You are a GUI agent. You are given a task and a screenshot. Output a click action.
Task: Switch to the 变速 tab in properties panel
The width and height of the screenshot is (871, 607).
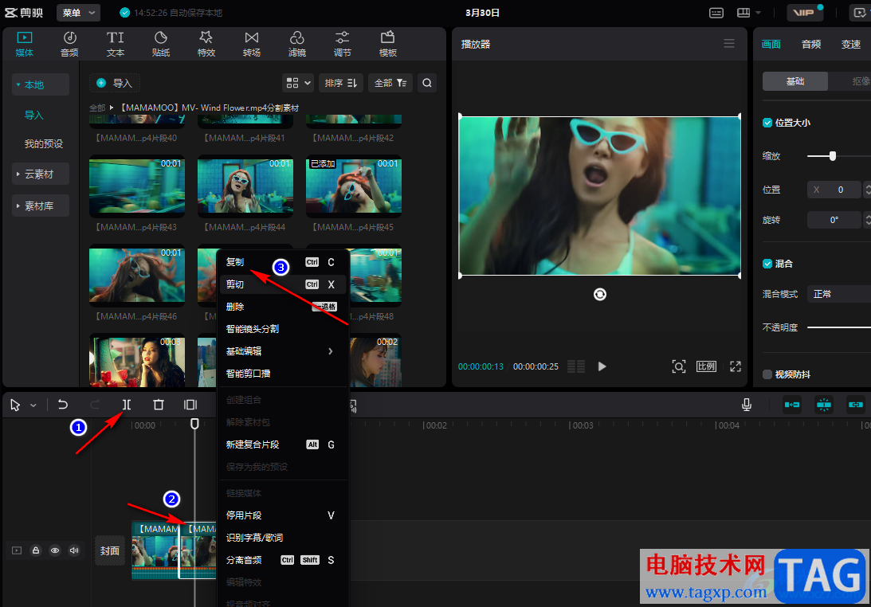coord(850,45)
